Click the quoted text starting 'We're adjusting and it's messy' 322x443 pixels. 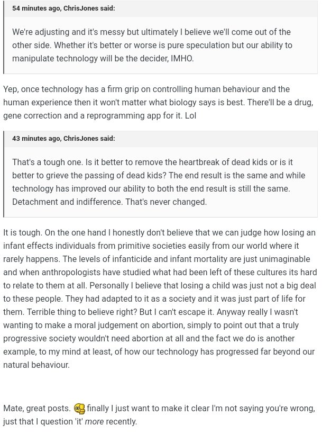pyautogui.click(x=152, y=45)
